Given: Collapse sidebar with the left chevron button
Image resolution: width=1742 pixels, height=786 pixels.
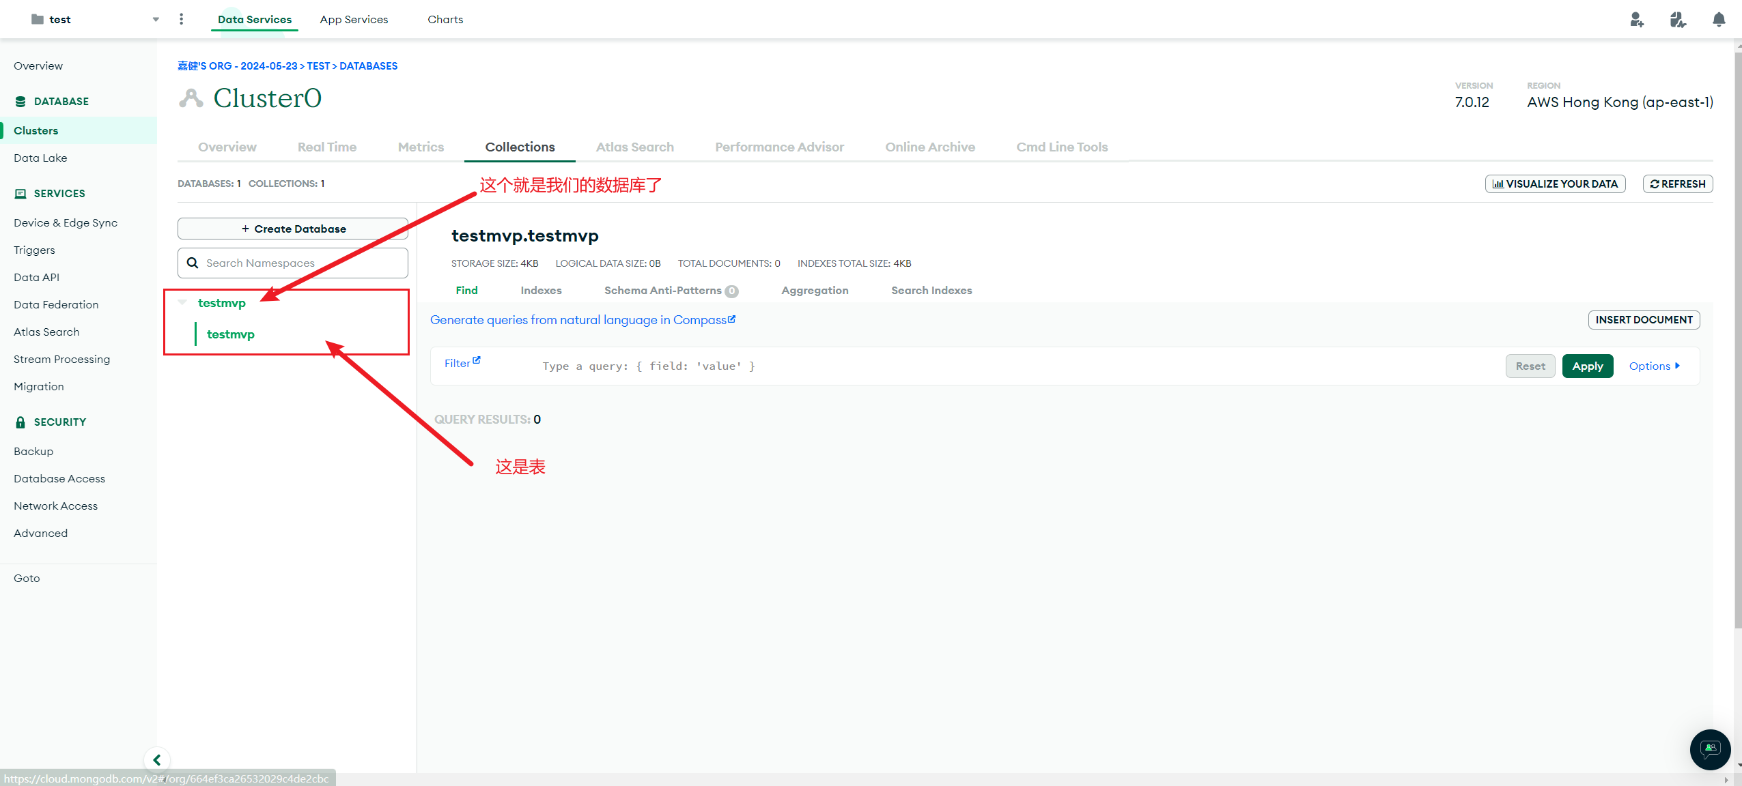Looking at the screenshot, I should click(x=157, y=759).
